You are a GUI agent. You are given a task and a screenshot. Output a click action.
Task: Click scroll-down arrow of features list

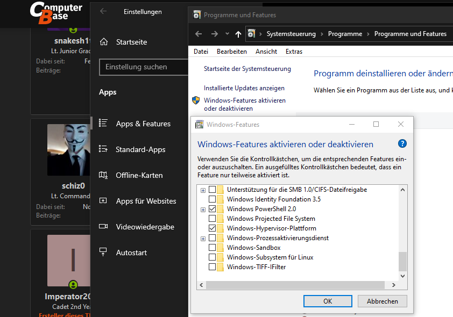[x=402, y=276]
